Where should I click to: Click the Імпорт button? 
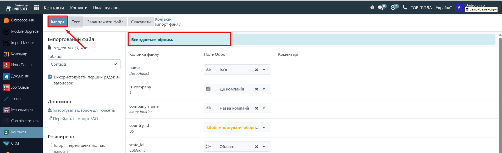click(x=58, y=22)
